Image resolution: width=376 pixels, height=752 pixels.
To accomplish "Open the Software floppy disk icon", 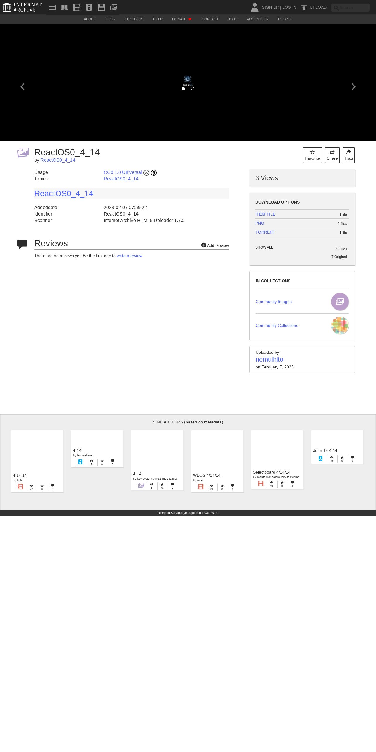I will tap(101, 7).
